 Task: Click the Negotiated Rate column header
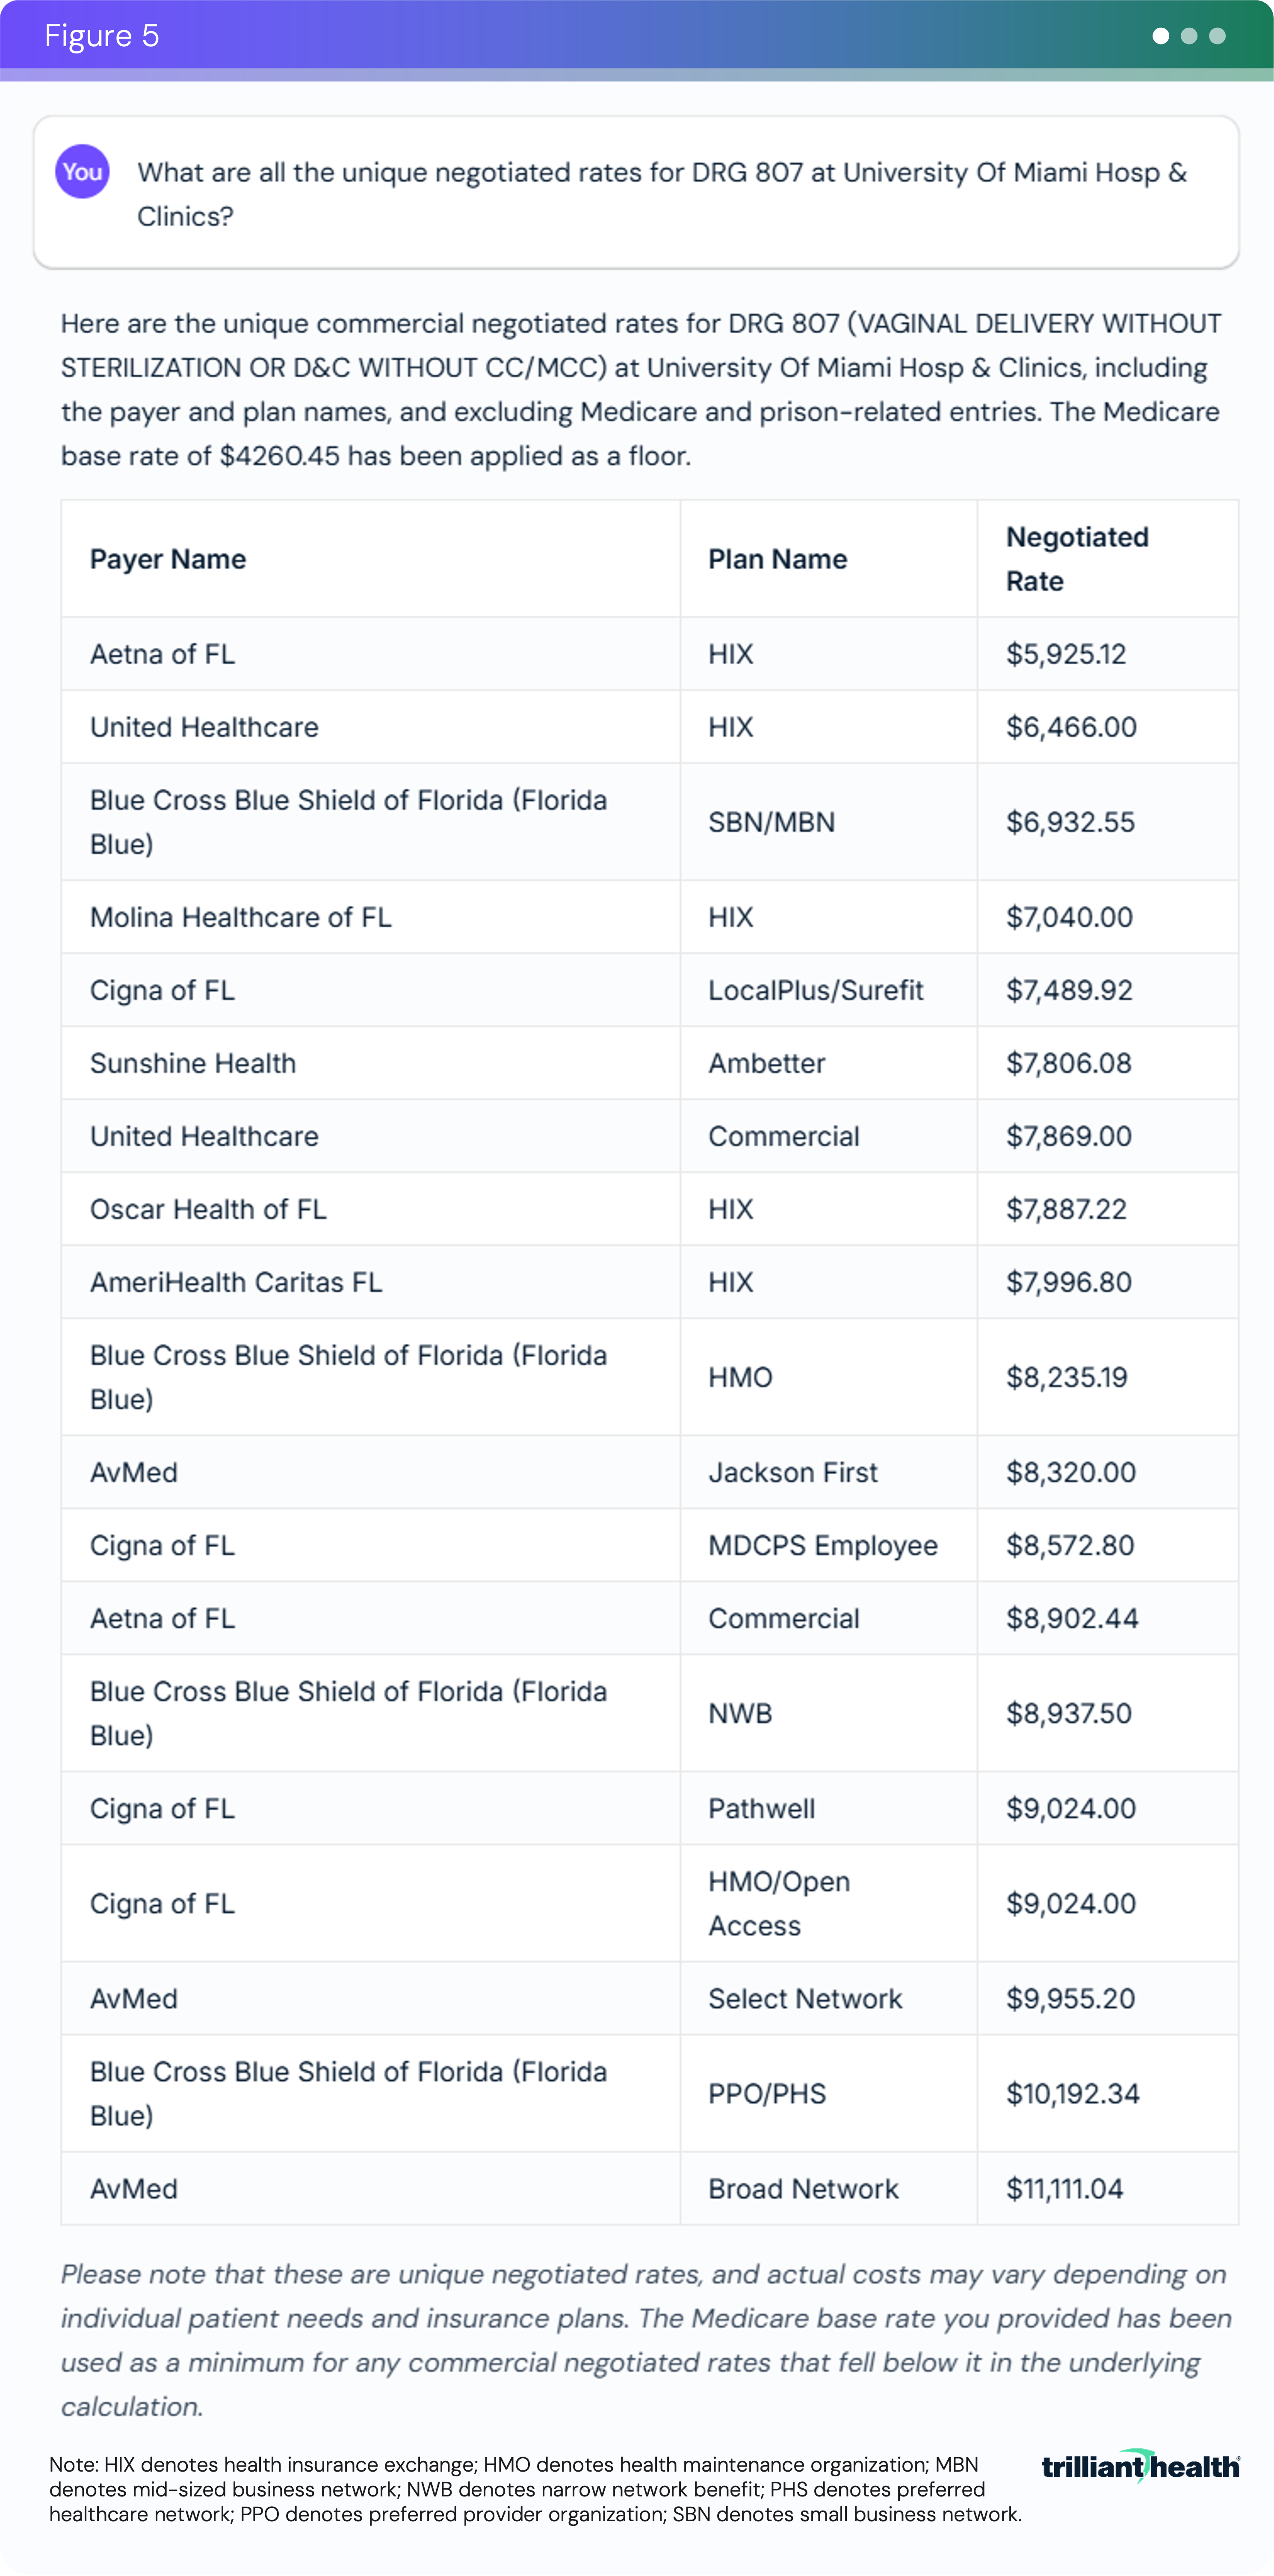pyautogui.click(x=1076, y=559)
